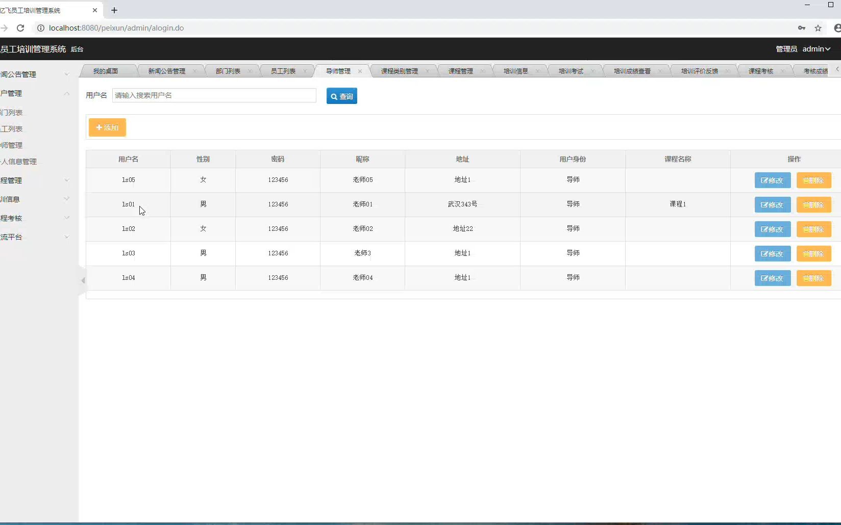This screenshot has height=525, width=841.
Task: Close the 培训考试 tab
Action: point(593,71)
